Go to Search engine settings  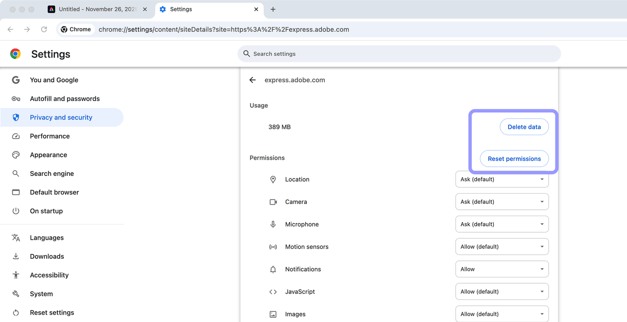pos(52,173)
